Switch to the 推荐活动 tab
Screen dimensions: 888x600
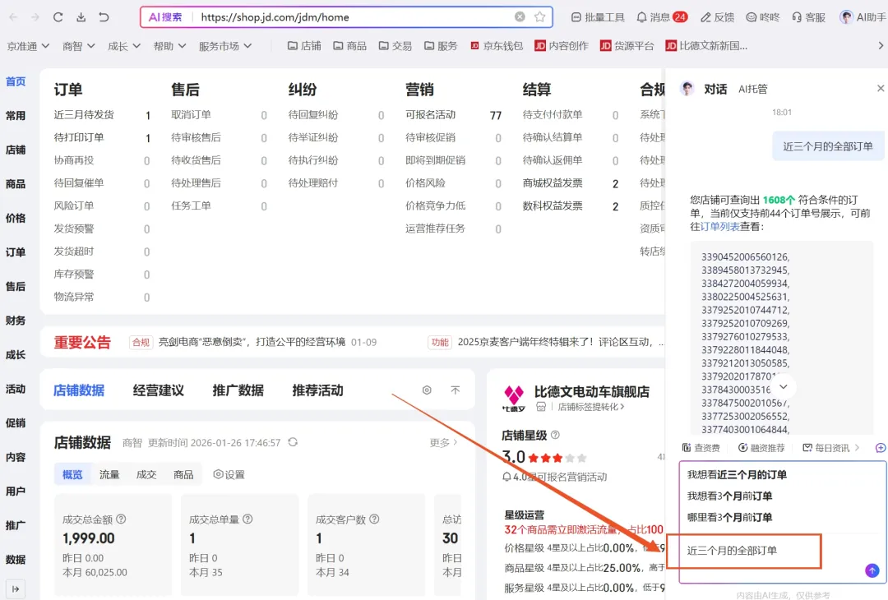click(317, 390)
